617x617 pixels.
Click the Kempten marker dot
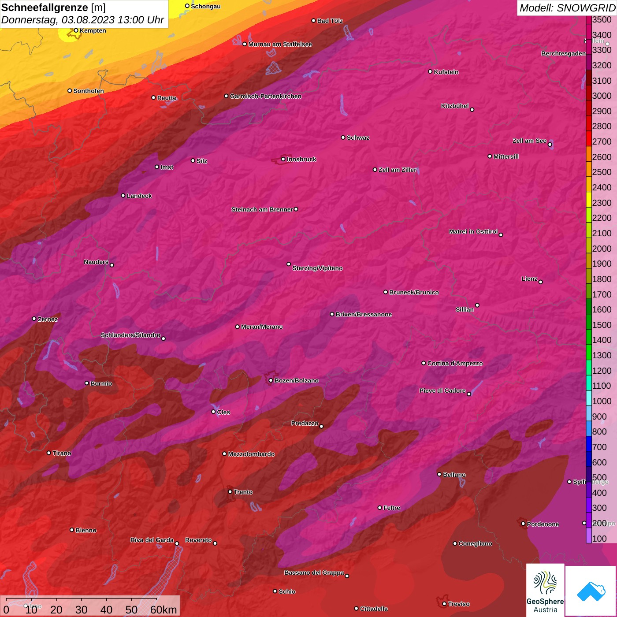(76, 30)
